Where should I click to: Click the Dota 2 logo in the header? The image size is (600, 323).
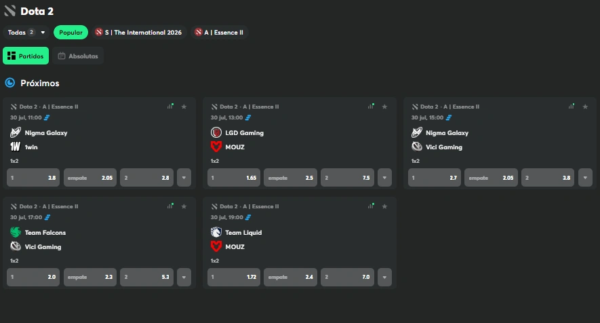[x=10, y=11]
